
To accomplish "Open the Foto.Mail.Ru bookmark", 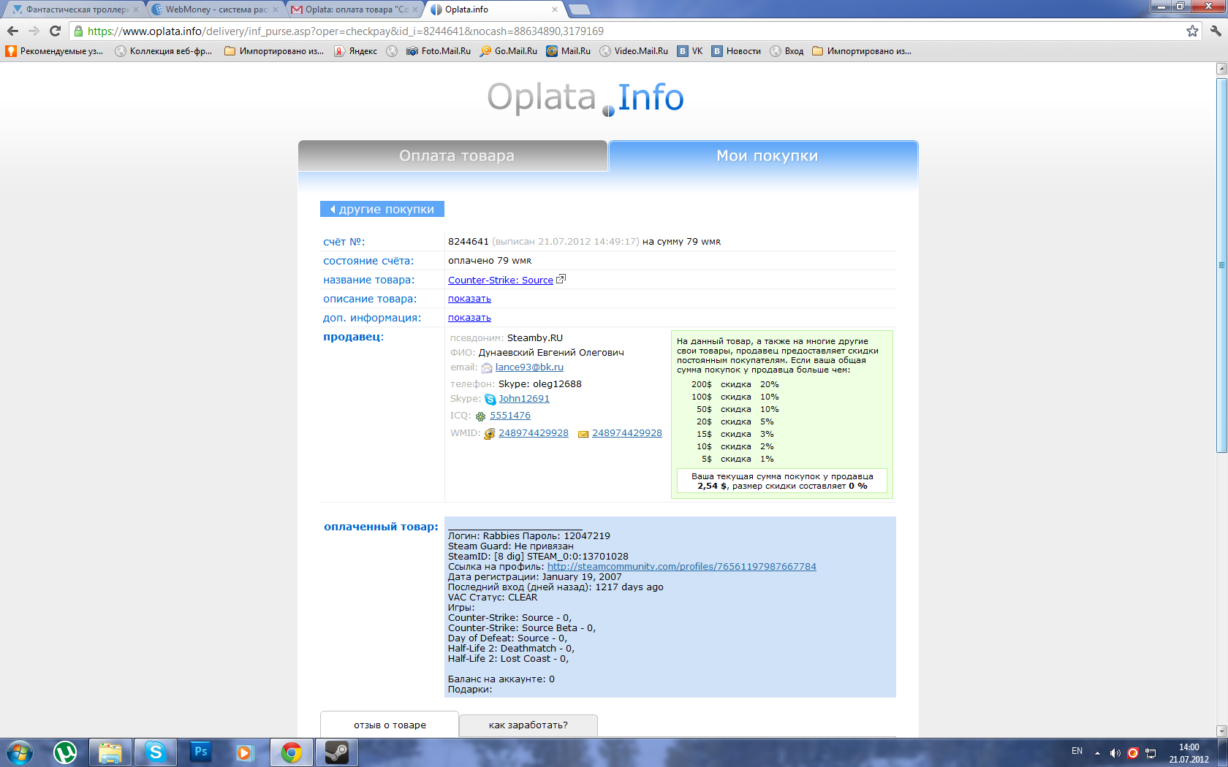I will (x=439, y=51).
